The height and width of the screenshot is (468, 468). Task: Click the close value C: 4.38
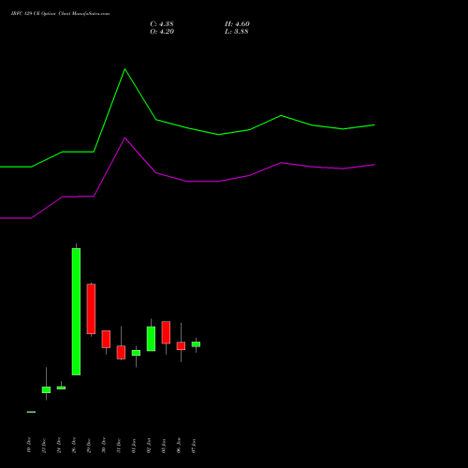point(162,24)
